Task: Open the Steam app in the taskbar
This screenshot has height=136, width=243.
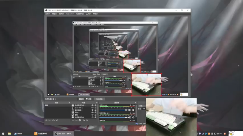Action: (x=18, y=134)
